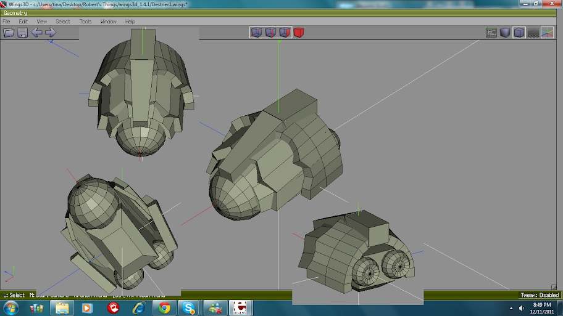Open the Tools menu
The image size is (563, 316).
click(85, 22)
